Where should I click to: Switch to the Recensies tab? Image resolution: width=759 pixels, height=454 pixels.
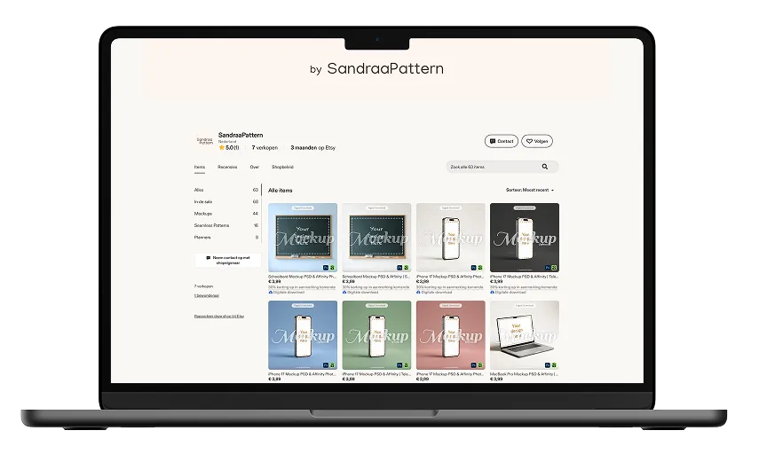(227, 167)
